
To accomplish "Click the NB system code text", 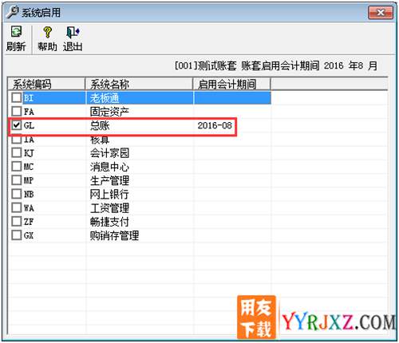I will click(29, 195).
